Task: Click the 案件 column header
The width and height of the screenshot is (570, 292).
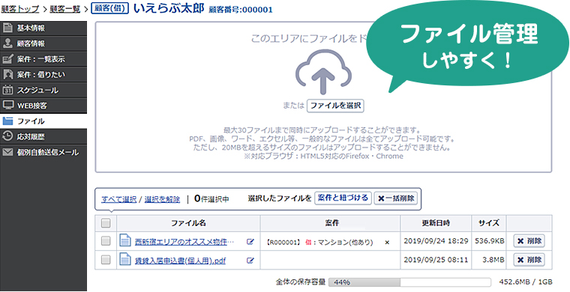Action: [x=330, y=223]
